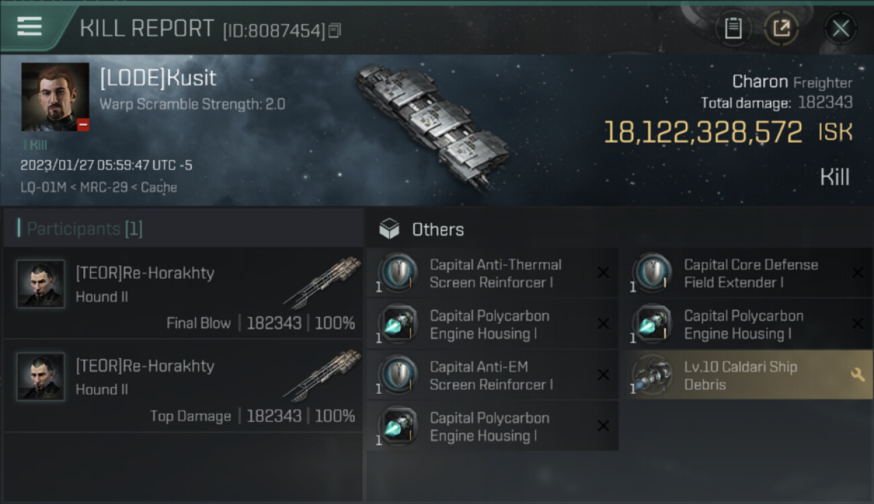This screenshot has height=504, width=874.
Task: Click the X mark beside Capital Anti-EM Screen Reinforcer
Action: coord(603,375)
